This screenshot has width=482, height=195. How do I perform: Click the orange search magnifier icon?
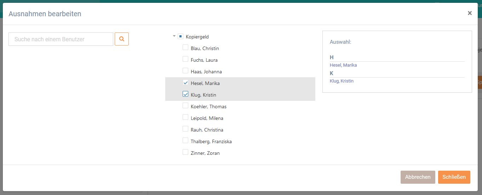pyautogui.click(x=122, y=39)
